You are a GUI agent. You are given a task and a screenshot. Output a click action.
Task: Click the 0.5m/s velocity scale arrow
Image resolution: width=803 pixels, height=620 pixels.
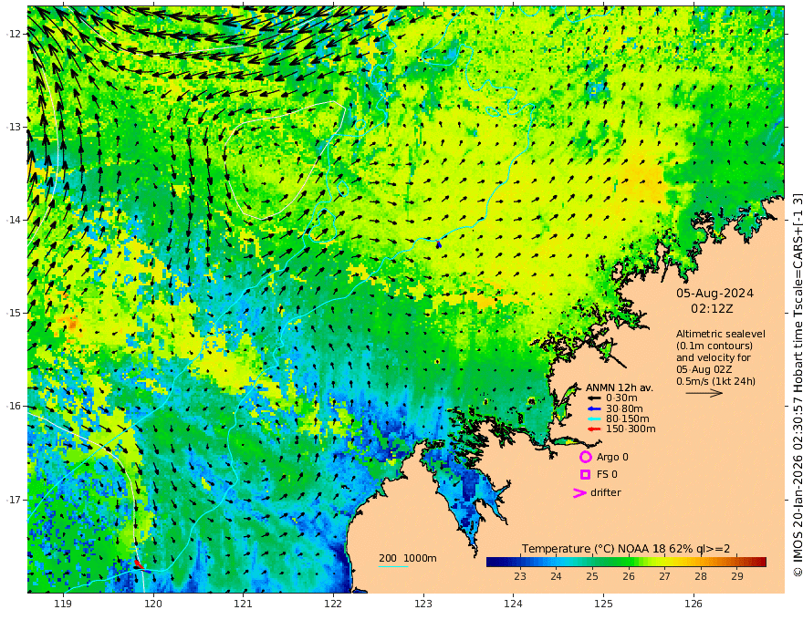[704, 393]
